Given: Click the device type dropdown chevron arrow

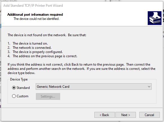Looking at the screenshot, I should click(x=149, y=87).
